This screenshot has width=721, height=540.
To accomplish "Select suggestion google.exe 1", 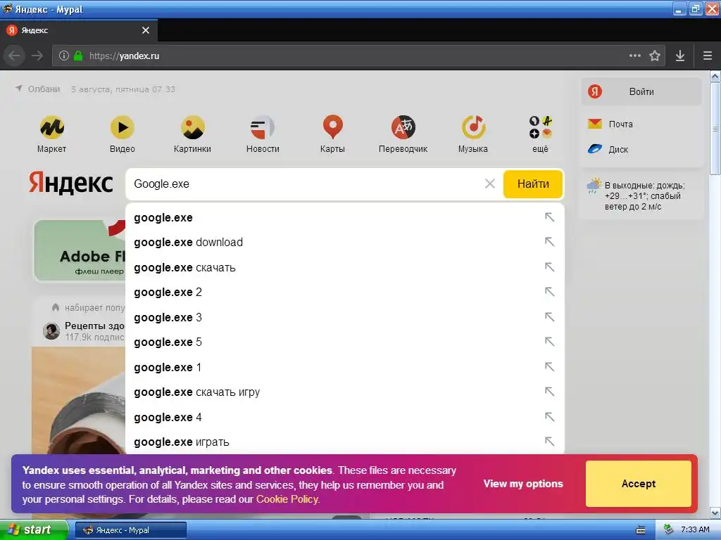I will (345, 368).
